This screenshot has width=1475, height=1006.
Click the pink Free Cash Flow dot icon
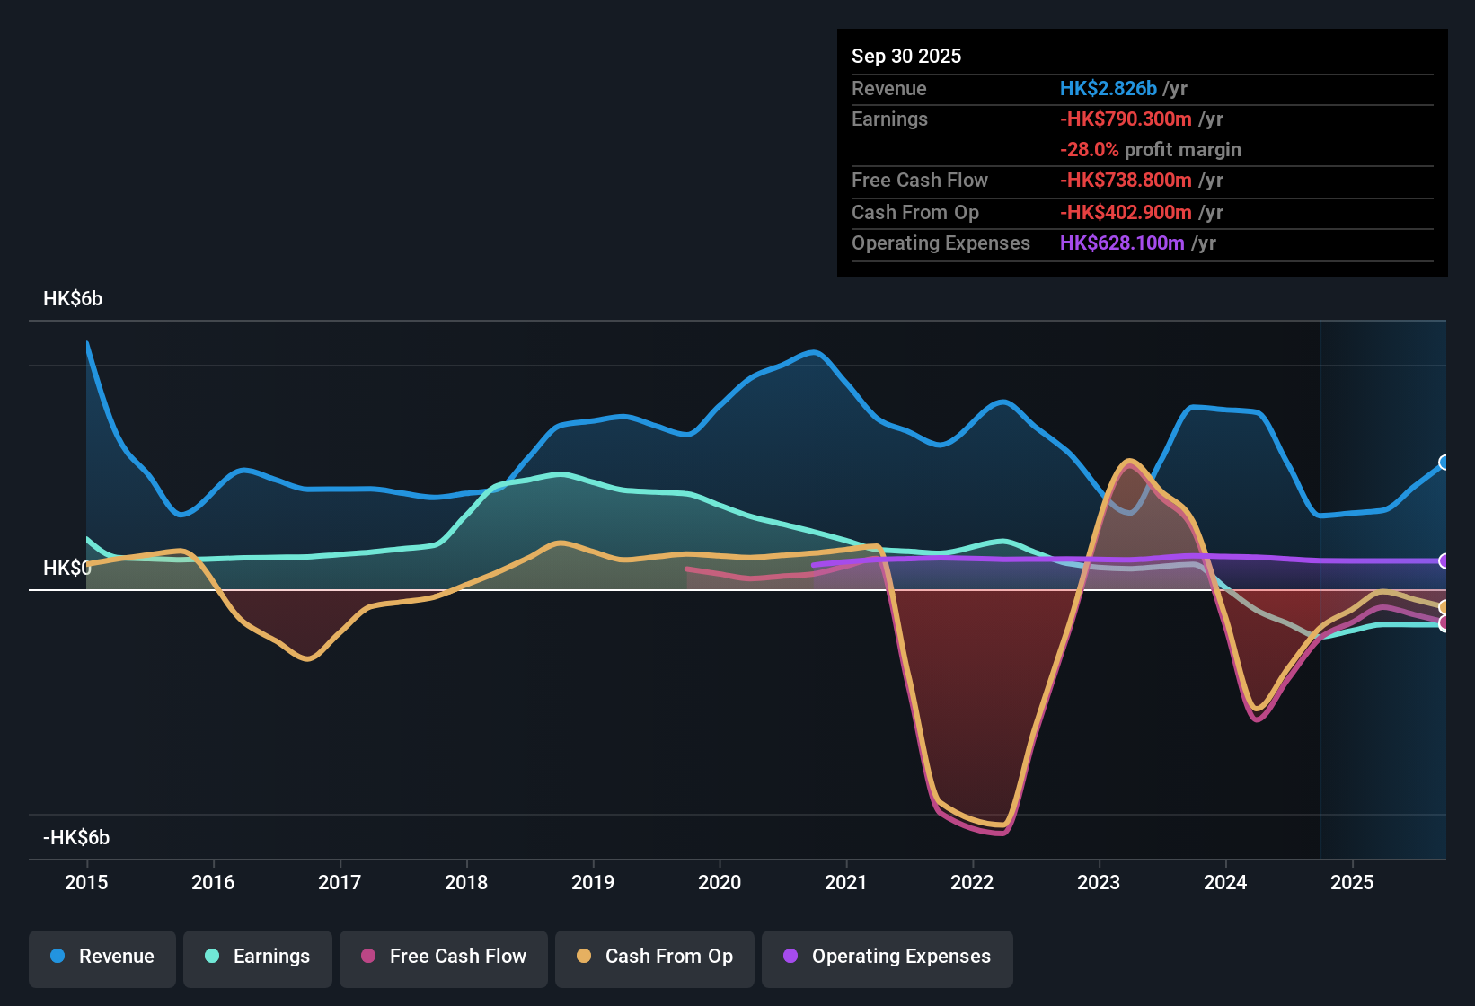(x=367, y=957)
